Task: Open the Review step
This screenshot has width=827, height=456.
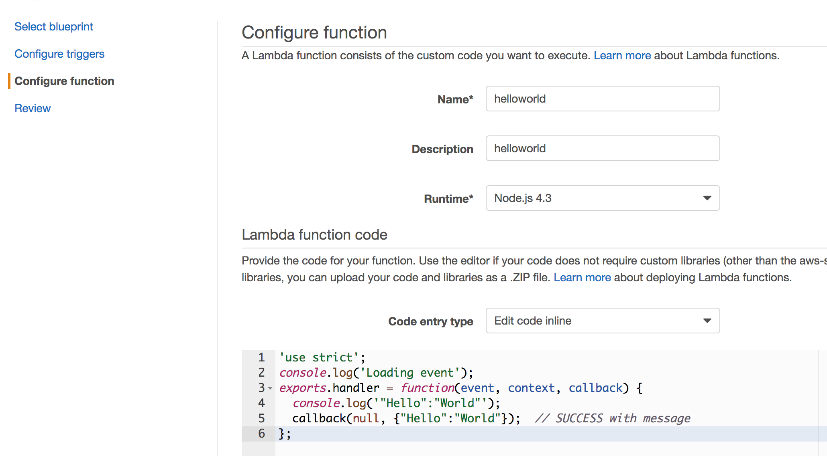Action: (x=33, y=108)
